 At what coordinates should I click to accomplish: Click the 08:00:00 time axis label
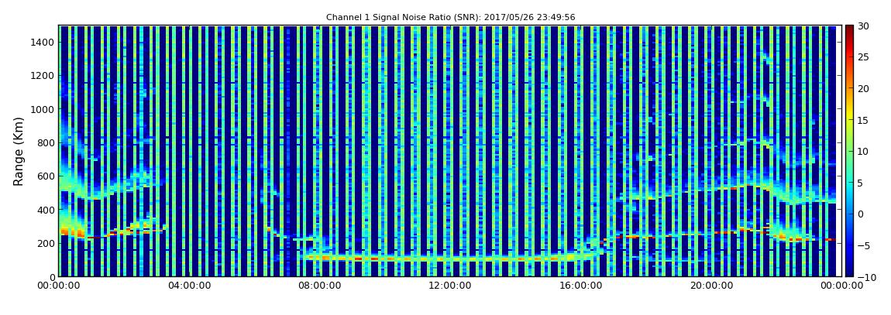(318, 286)
